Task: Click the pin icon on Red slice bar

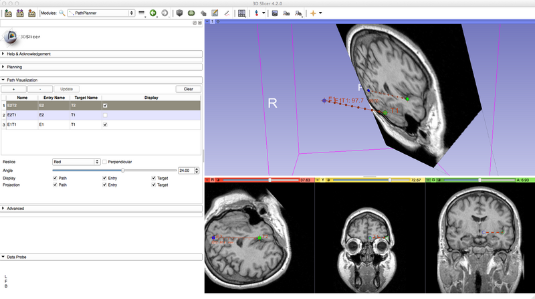Action: [x=207, y=180]
